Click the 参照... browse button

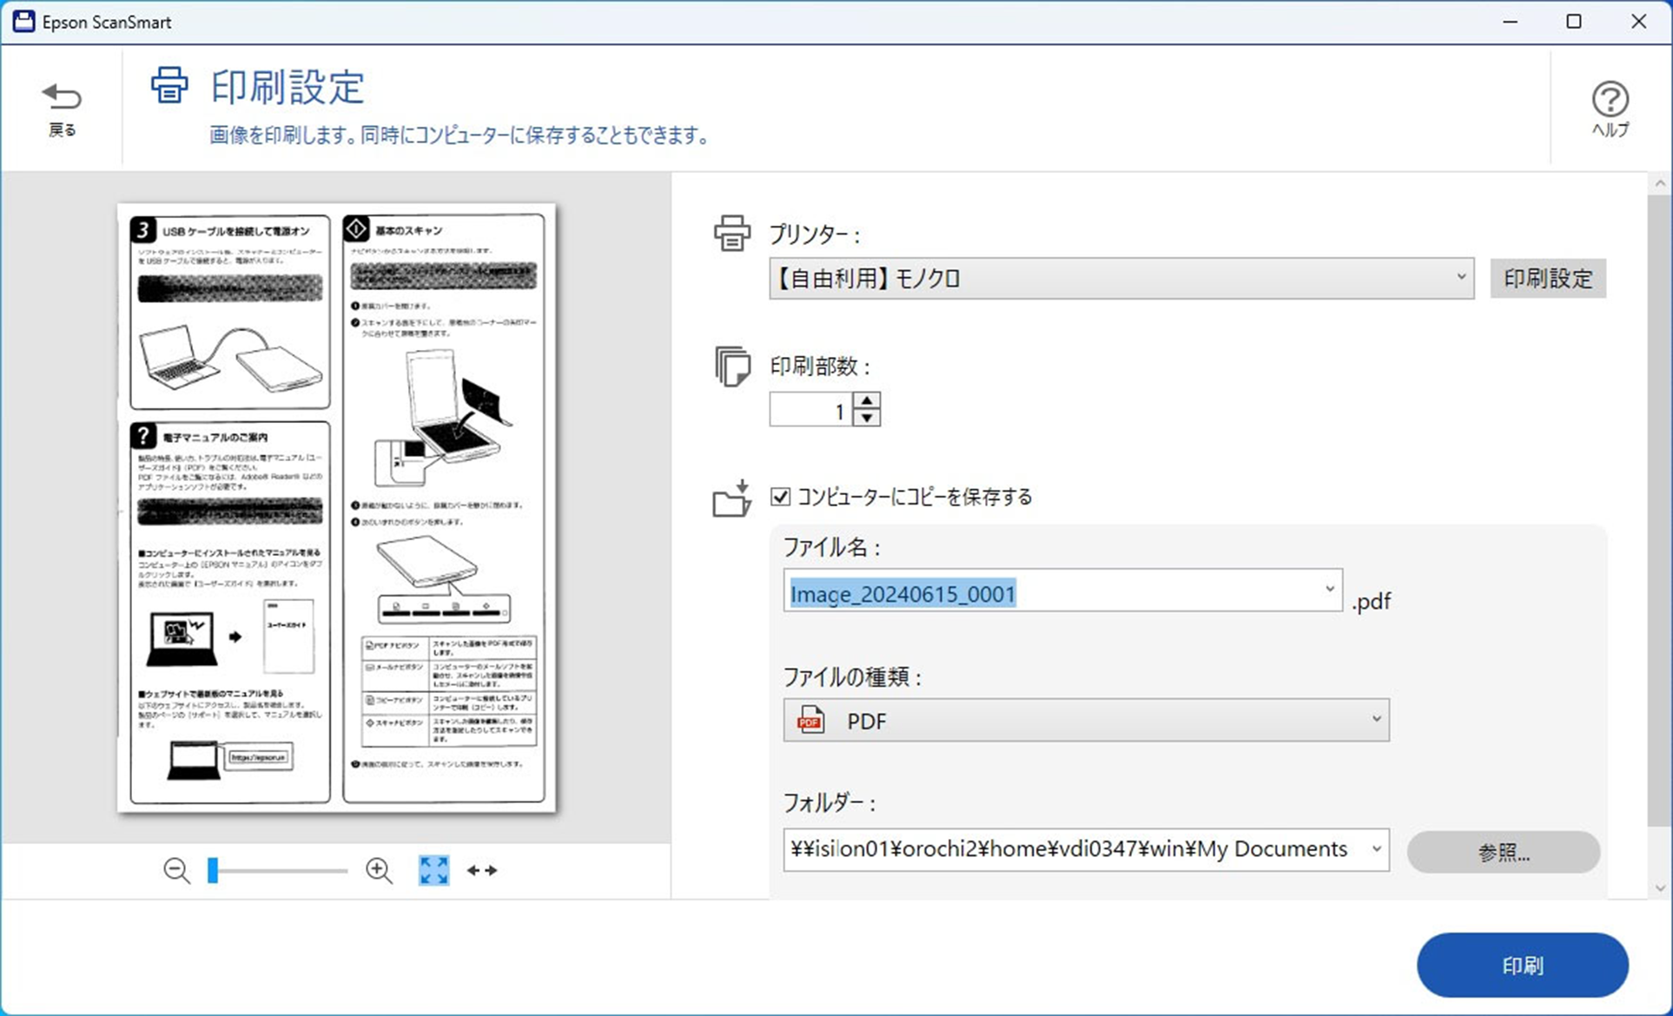tap(1503, 852)
